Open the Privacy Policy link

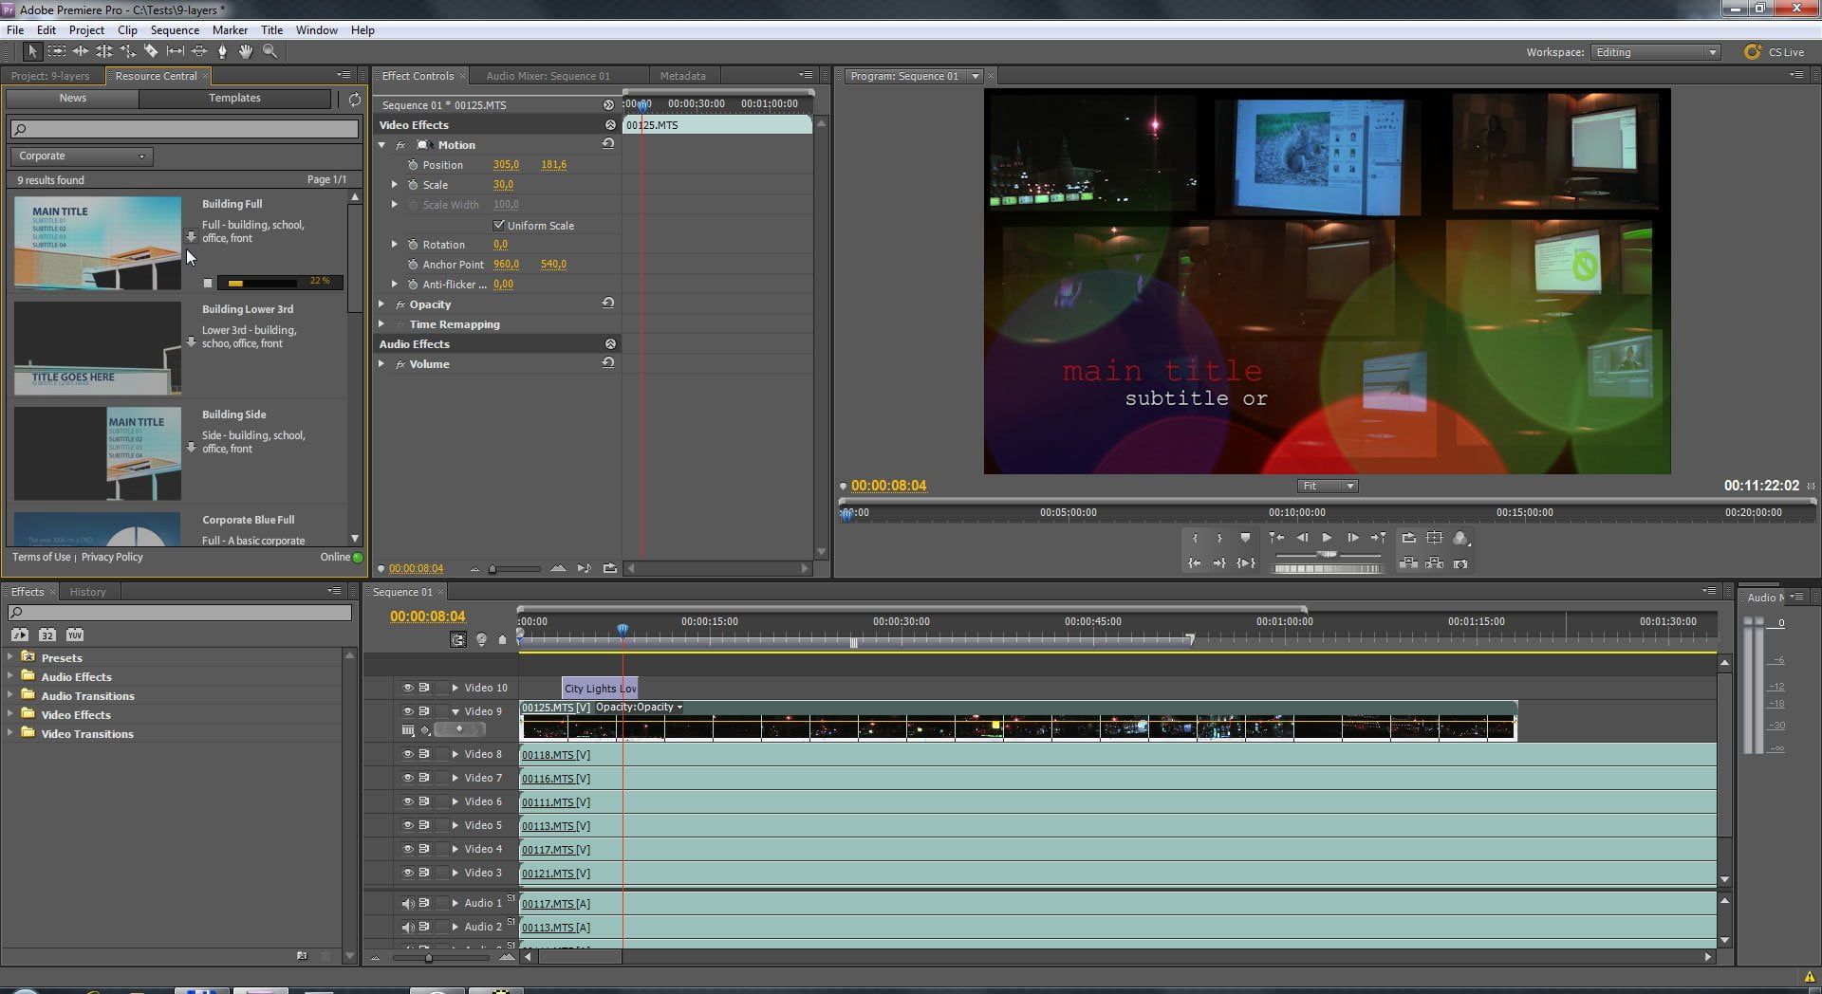point(112,557)
